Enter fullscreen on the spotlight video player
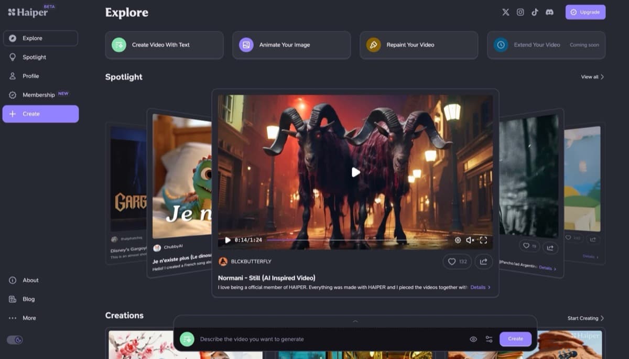Image resolution: width=629 pixels, height=359 pixels. tap(483, 240)
